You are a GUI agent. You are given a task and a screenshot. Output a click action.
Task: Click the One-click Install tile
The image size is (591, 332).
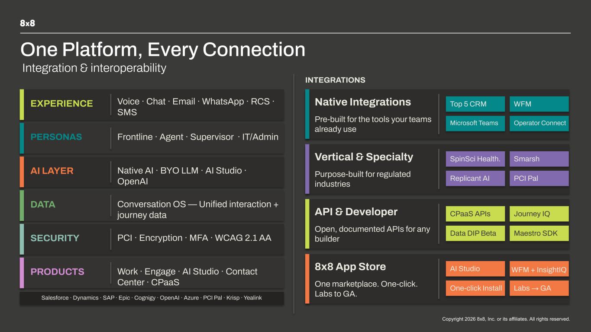pyautogui.click(x=475, y=288)
